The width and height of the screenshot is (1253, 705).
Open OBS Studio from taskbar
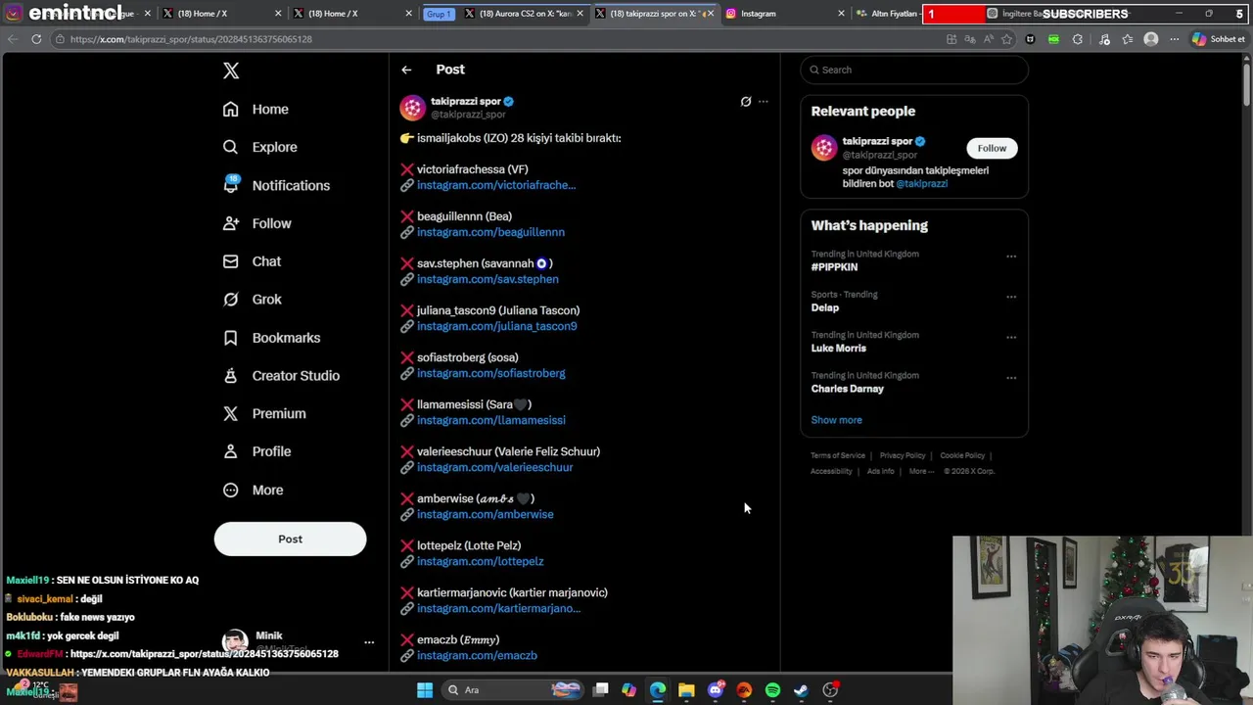pyautogui.click(x=830, y=690)
